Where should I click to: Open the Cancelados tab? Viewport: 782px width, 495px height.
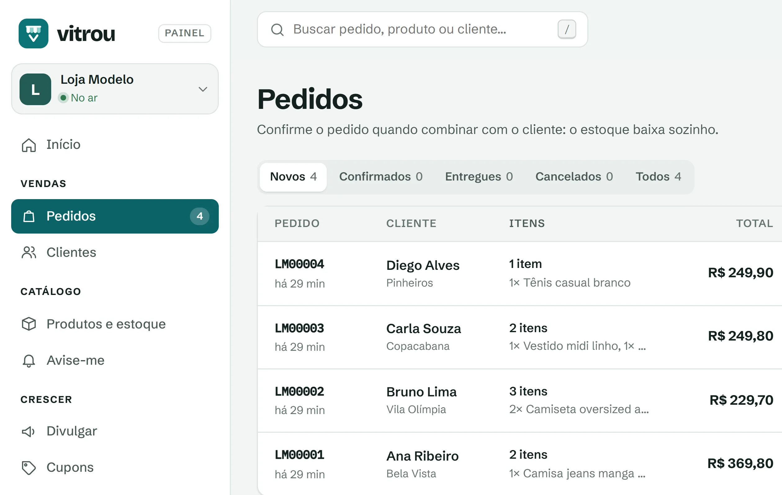coord(574,177)
